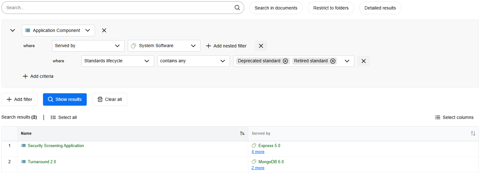This screenshot has width=479, height=173.
Task: Remove the Served by criteria row
Action: [261, 46]
